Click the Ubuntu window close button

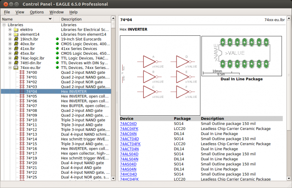(x=6, y=4)
